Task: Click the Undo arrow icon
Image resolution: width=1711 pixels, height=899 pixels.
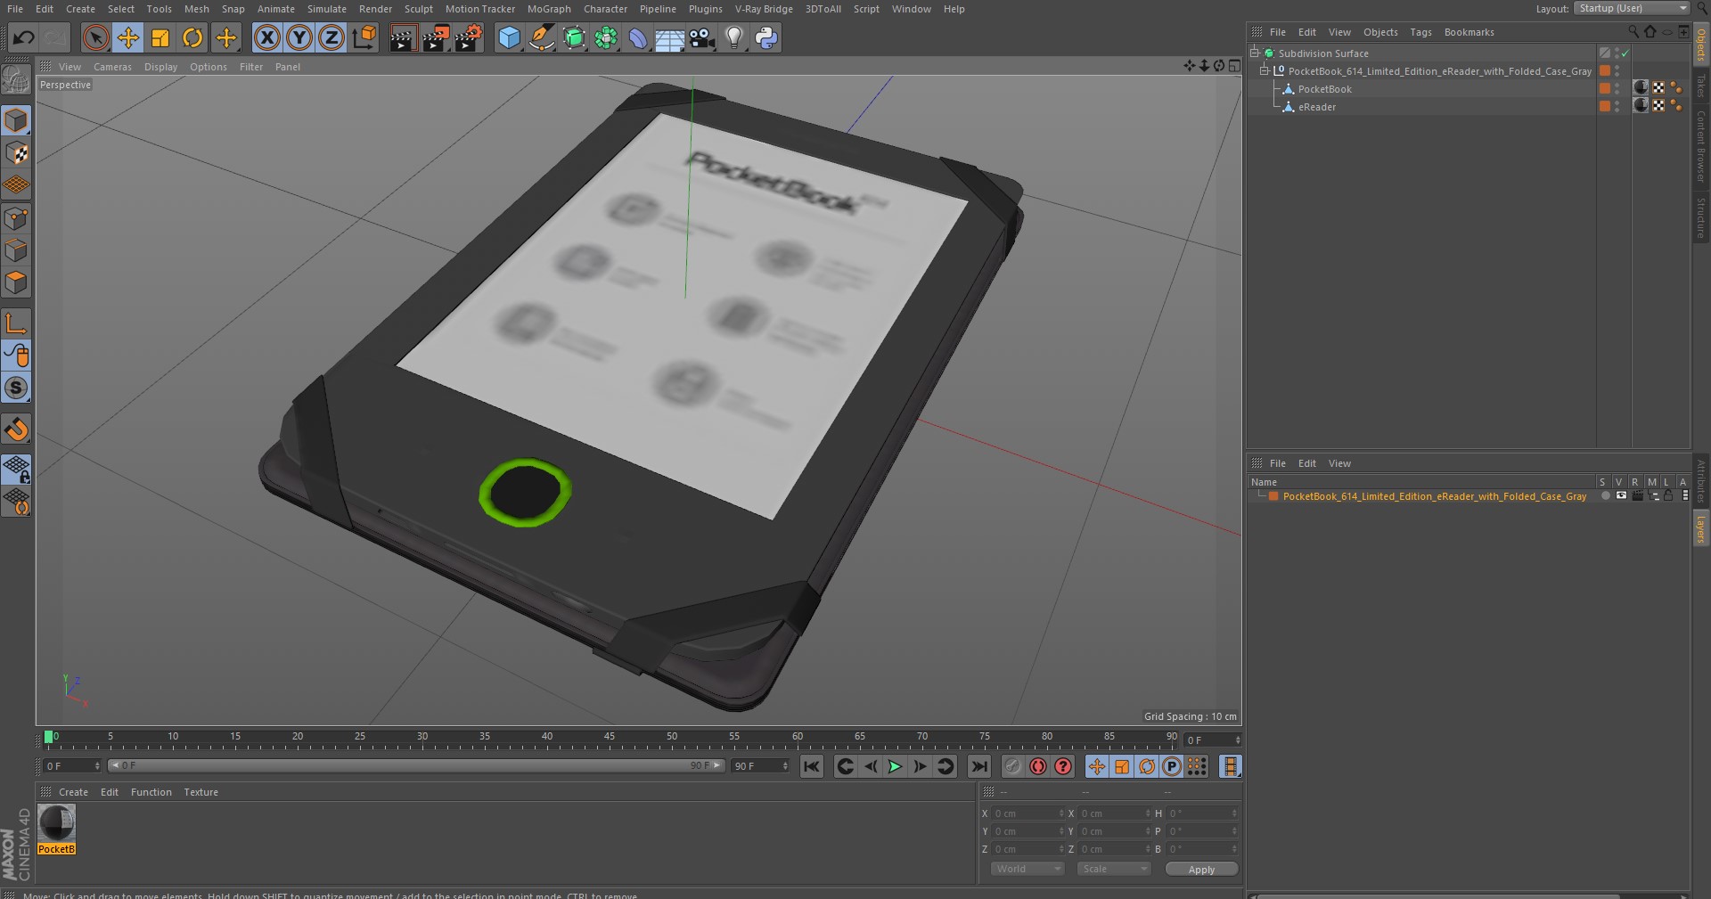Action: [24, 37]
